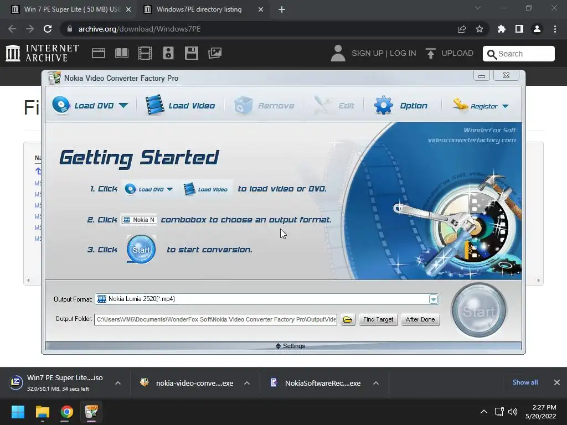Viewport: 567px width, 425px height.
Task: Close the Windows7PE directory listing tab
Action: click(261, 10)
